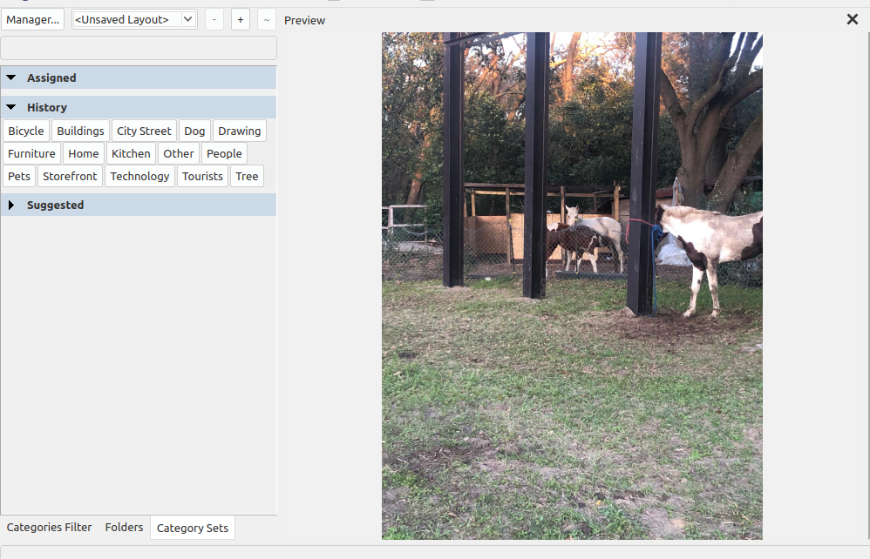Click the plus add layout button
This screenshot has height=559, width=870.
241,19
